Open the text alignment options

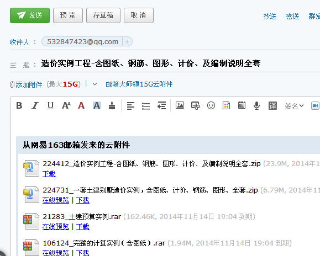[130, 106]
